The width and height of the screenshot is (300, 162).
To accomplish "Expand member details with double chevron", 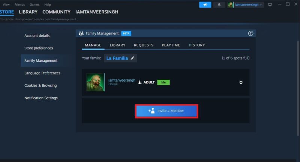I will 241,82.
